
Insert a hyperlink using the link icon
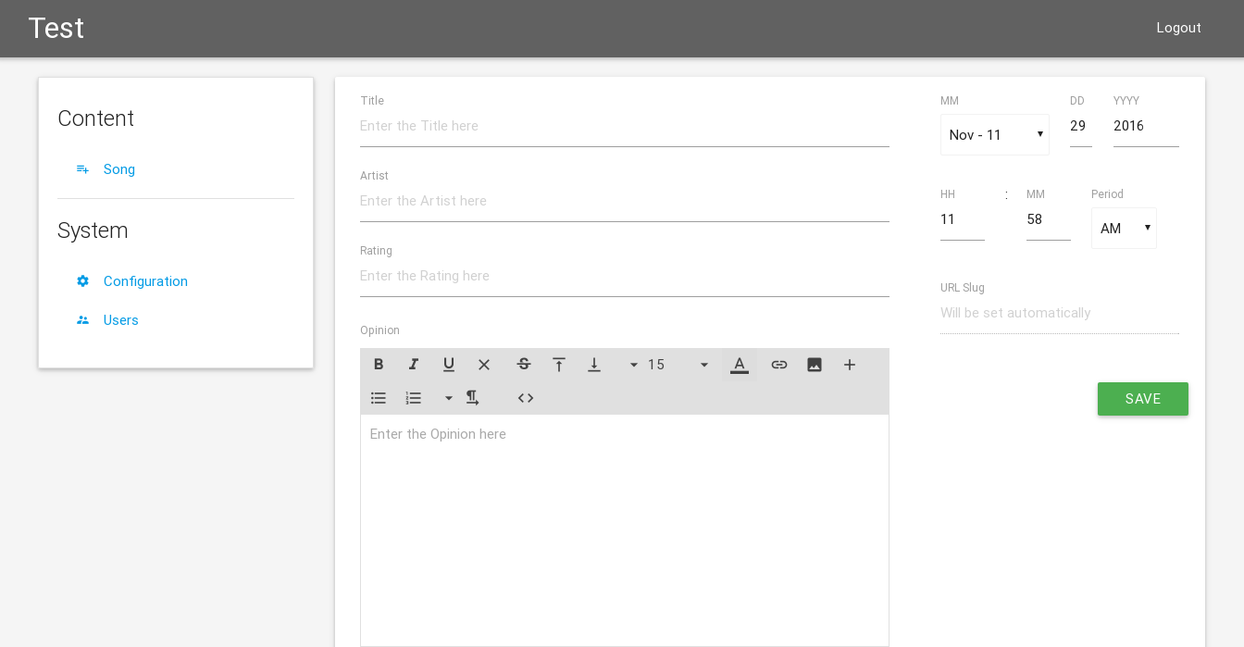pos(779,365)
